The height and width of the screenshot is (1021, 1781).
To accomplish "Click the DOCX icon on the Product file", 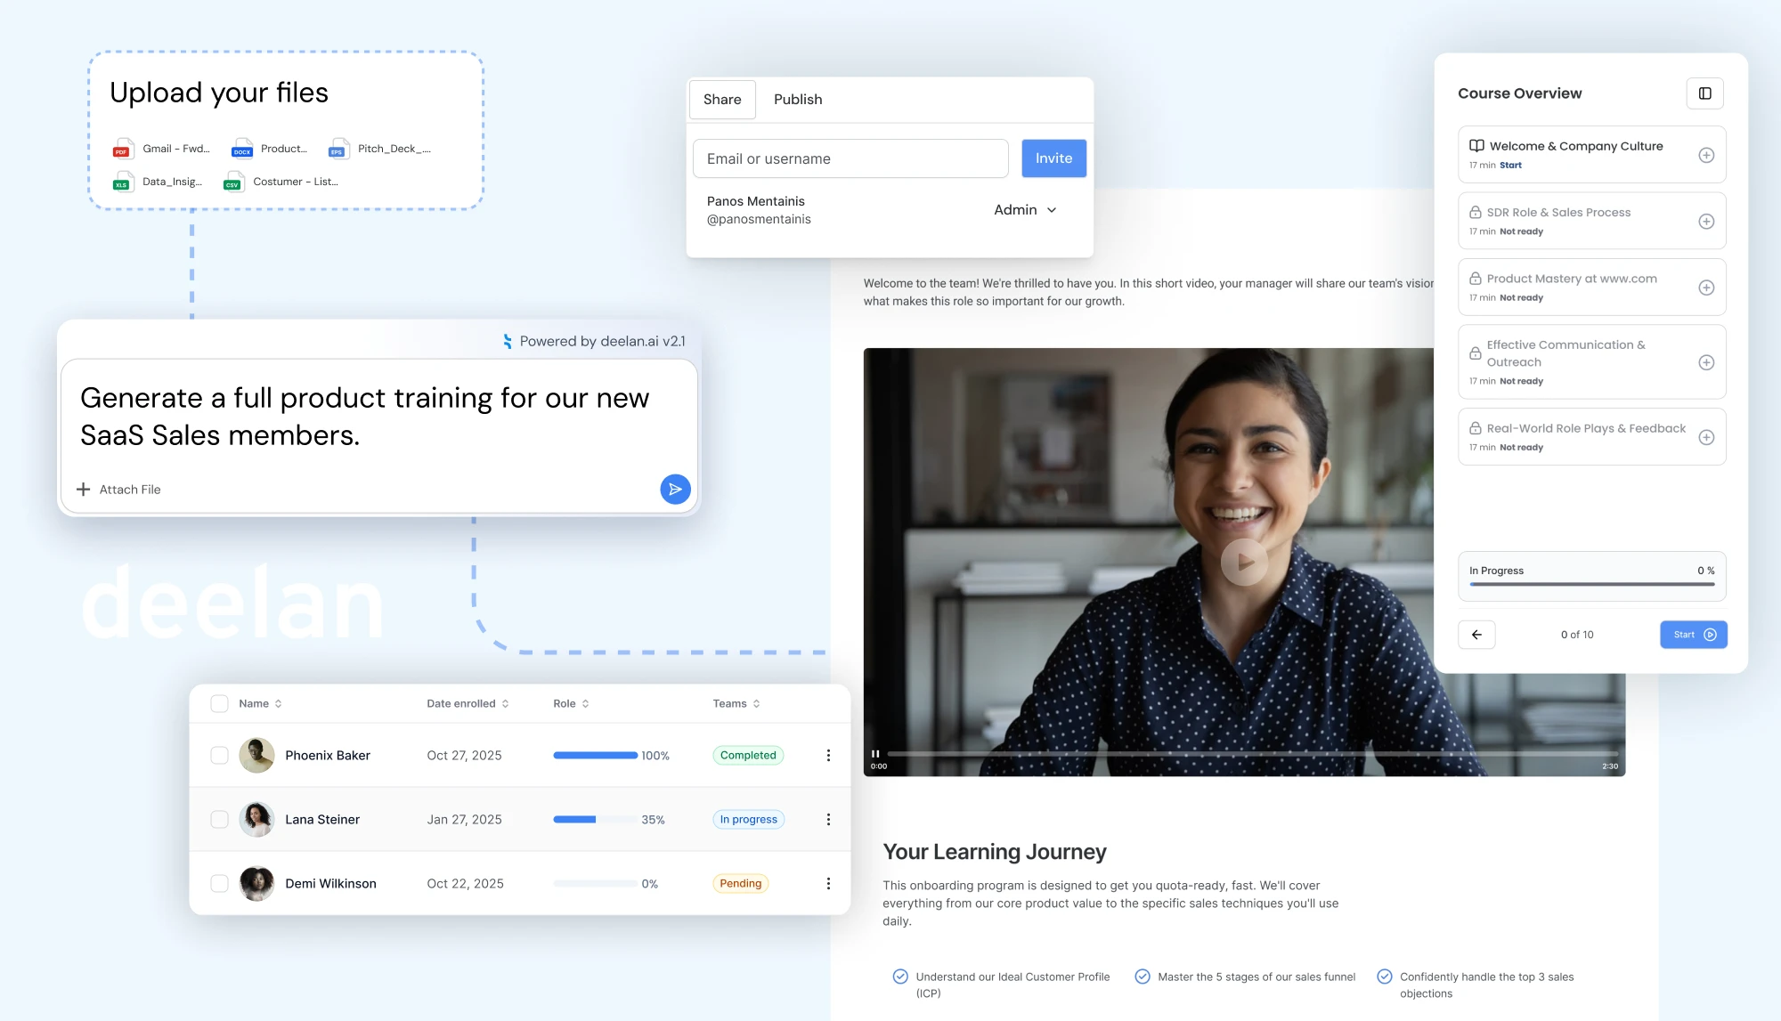I will click(x=241, y=149).
